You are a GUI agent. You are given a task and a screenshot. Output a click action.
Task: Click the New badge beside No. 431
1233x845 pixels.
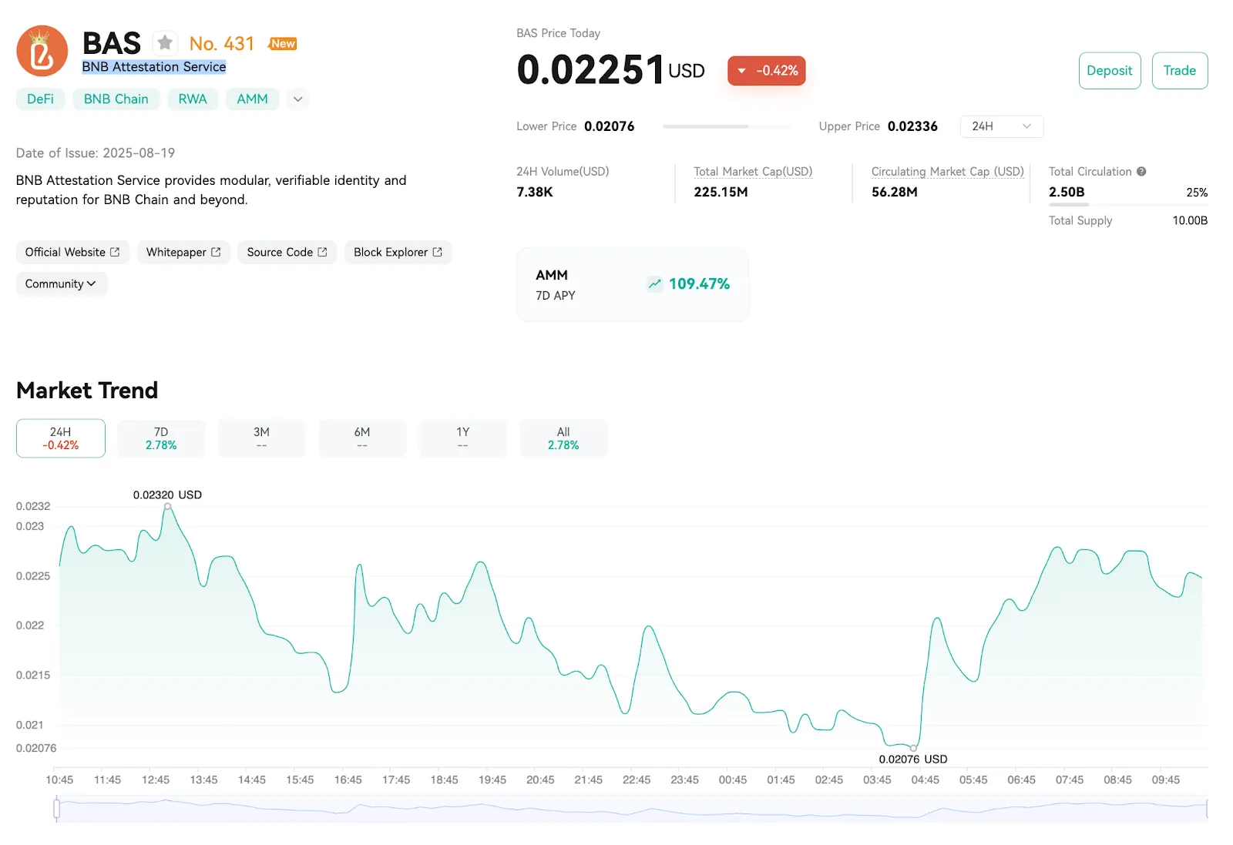point(283,44)
